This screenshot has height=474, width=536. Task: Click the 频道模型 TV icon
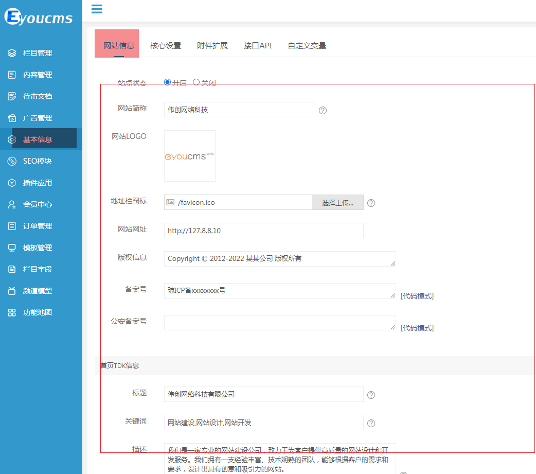click(x=12, y=291)
